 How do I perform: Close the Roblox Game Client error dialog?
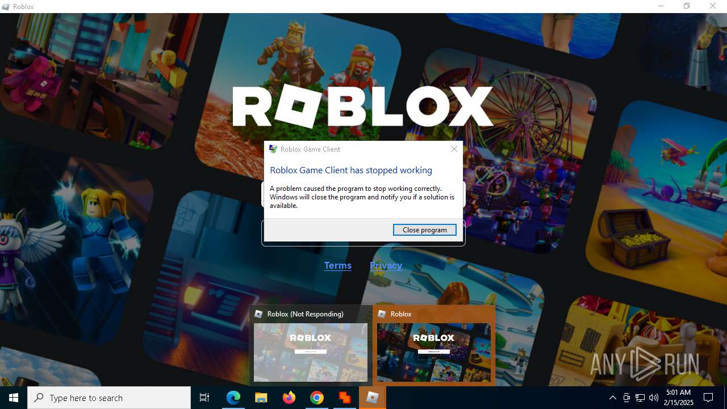(x=454, y=149)
